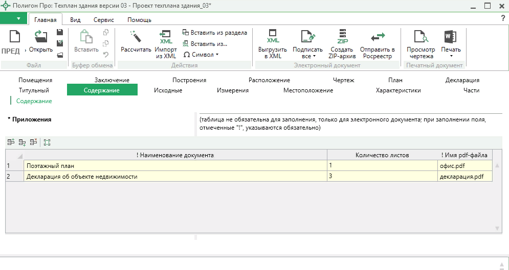
Task: Open the green application menu dropdown
Action: click(x=13, y=19)
